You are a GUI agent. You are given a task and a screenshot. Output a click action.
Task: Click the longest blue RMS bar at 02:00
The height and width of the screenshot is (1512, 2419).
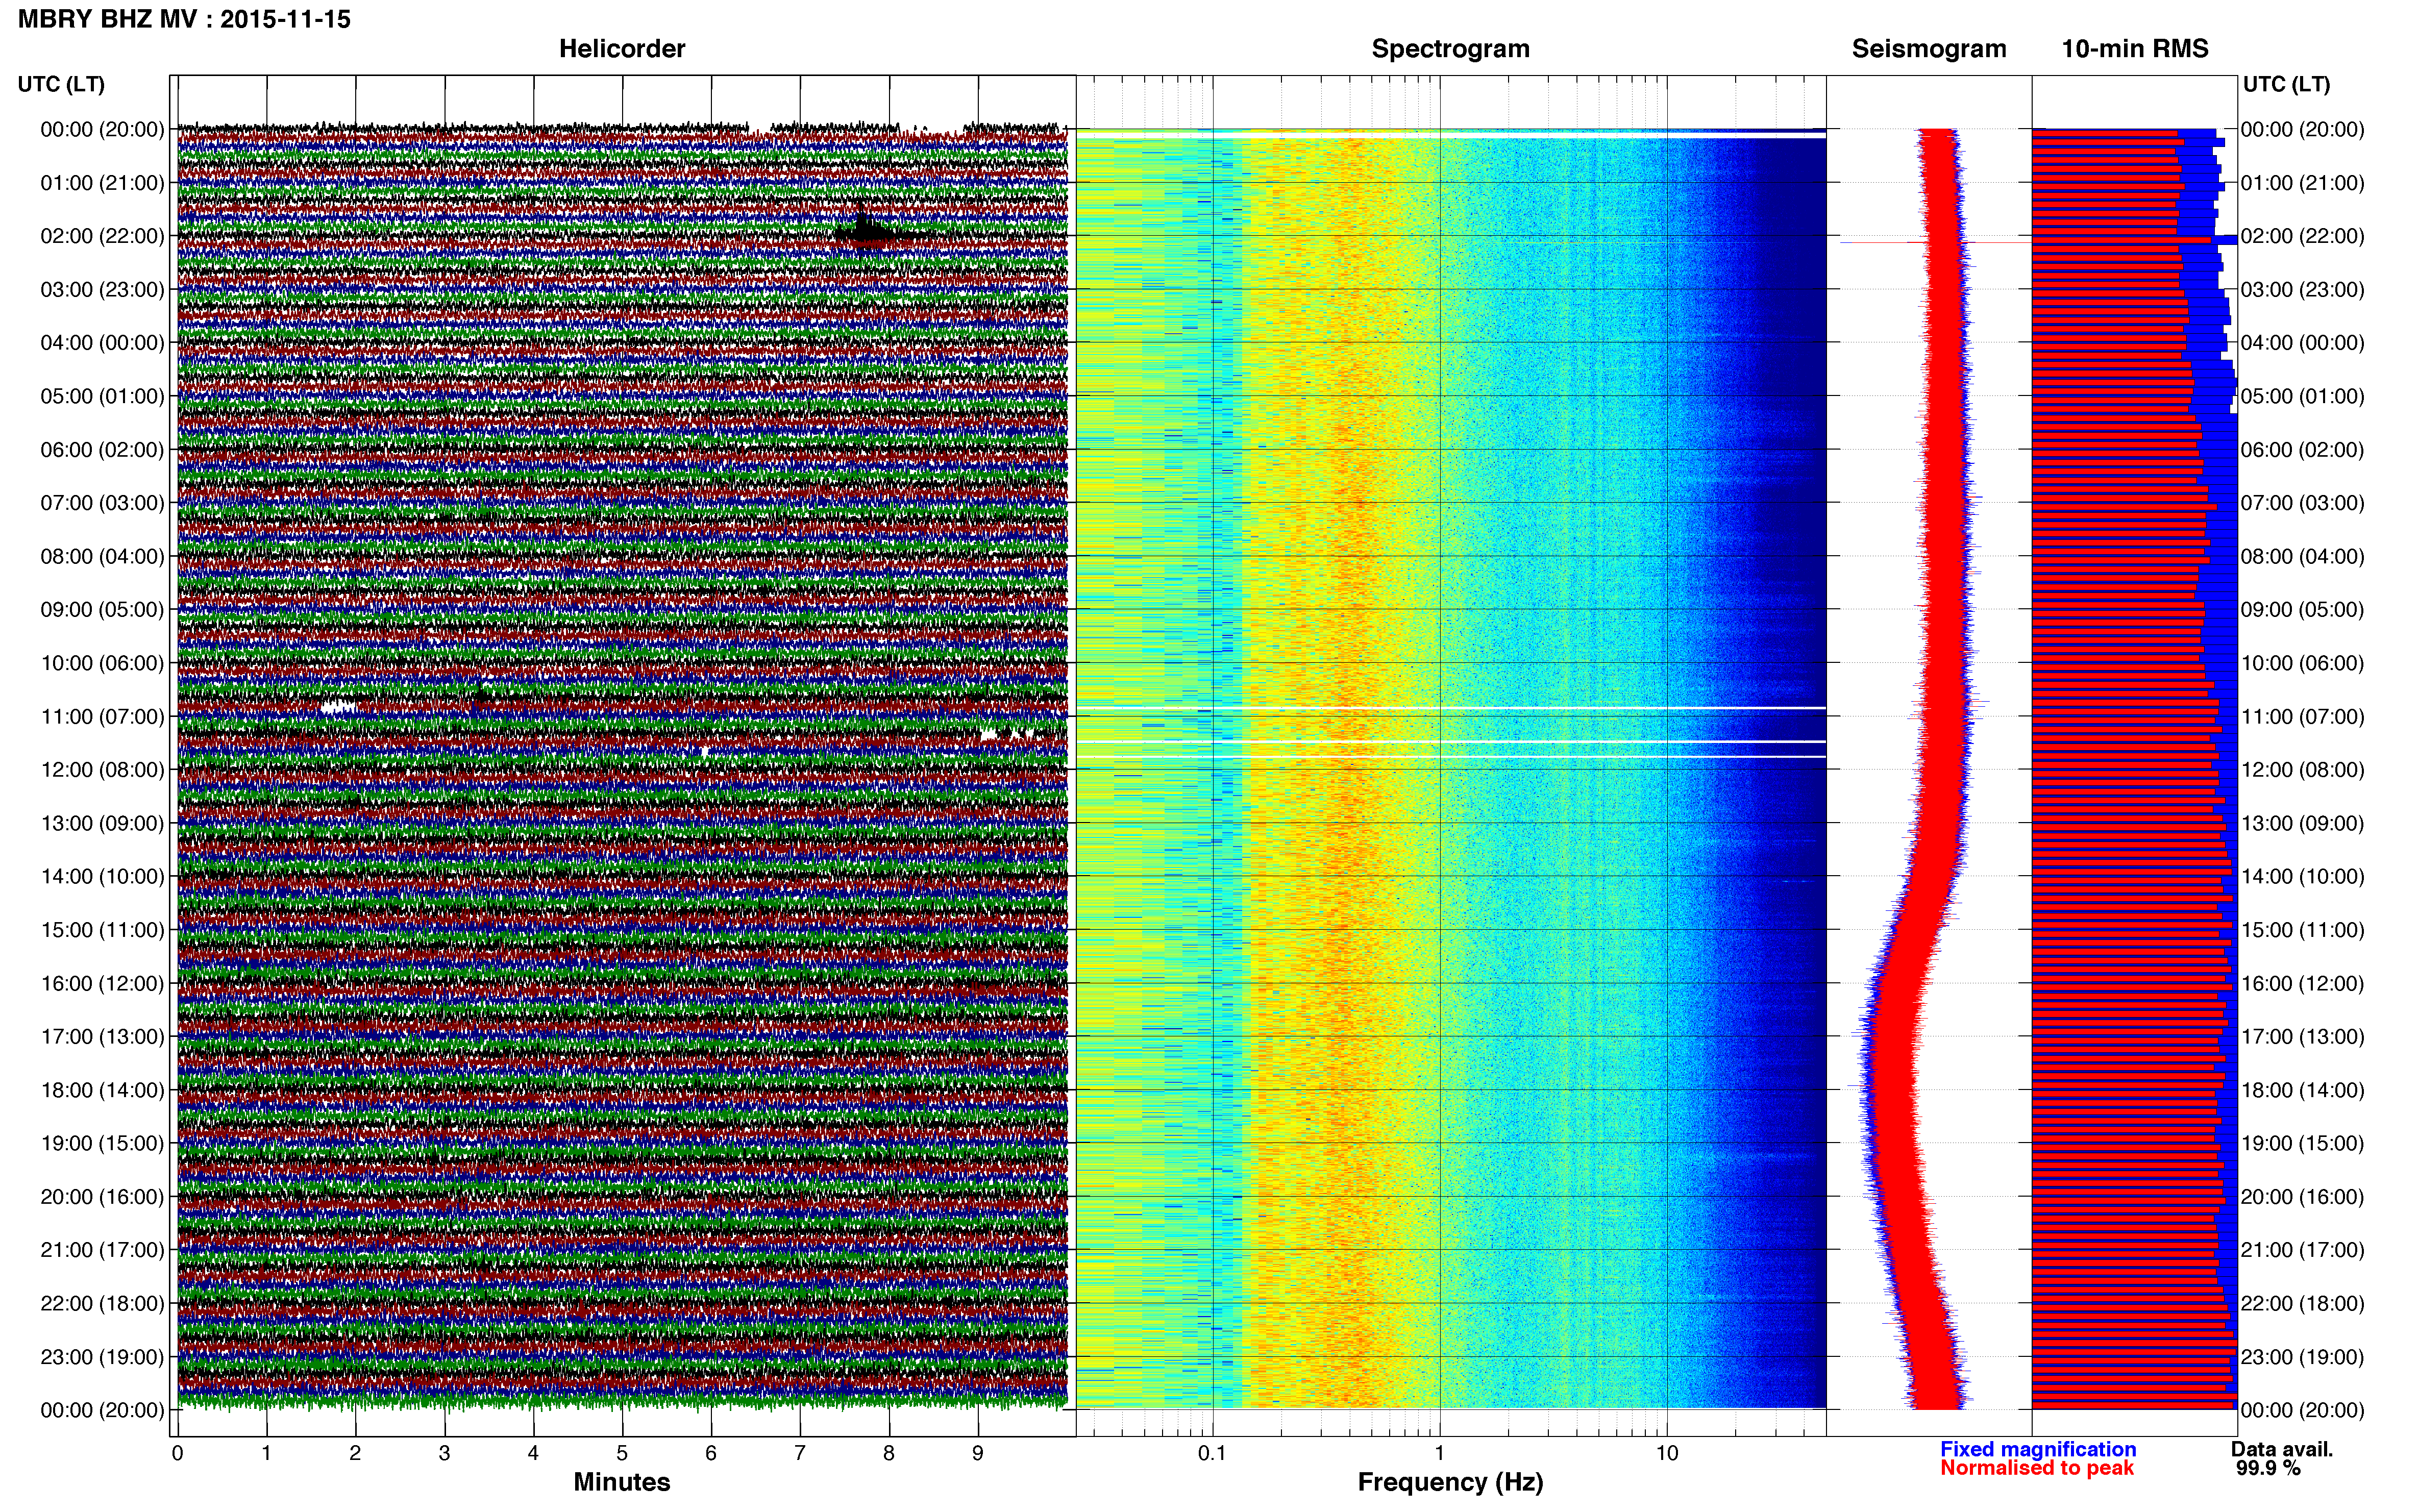(x=2135, y=240)
